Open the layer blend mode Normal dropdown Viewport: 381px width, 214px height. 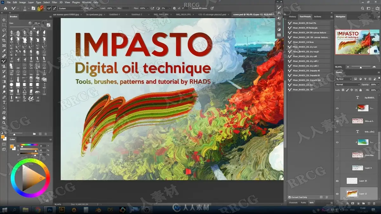click(348, 85)
